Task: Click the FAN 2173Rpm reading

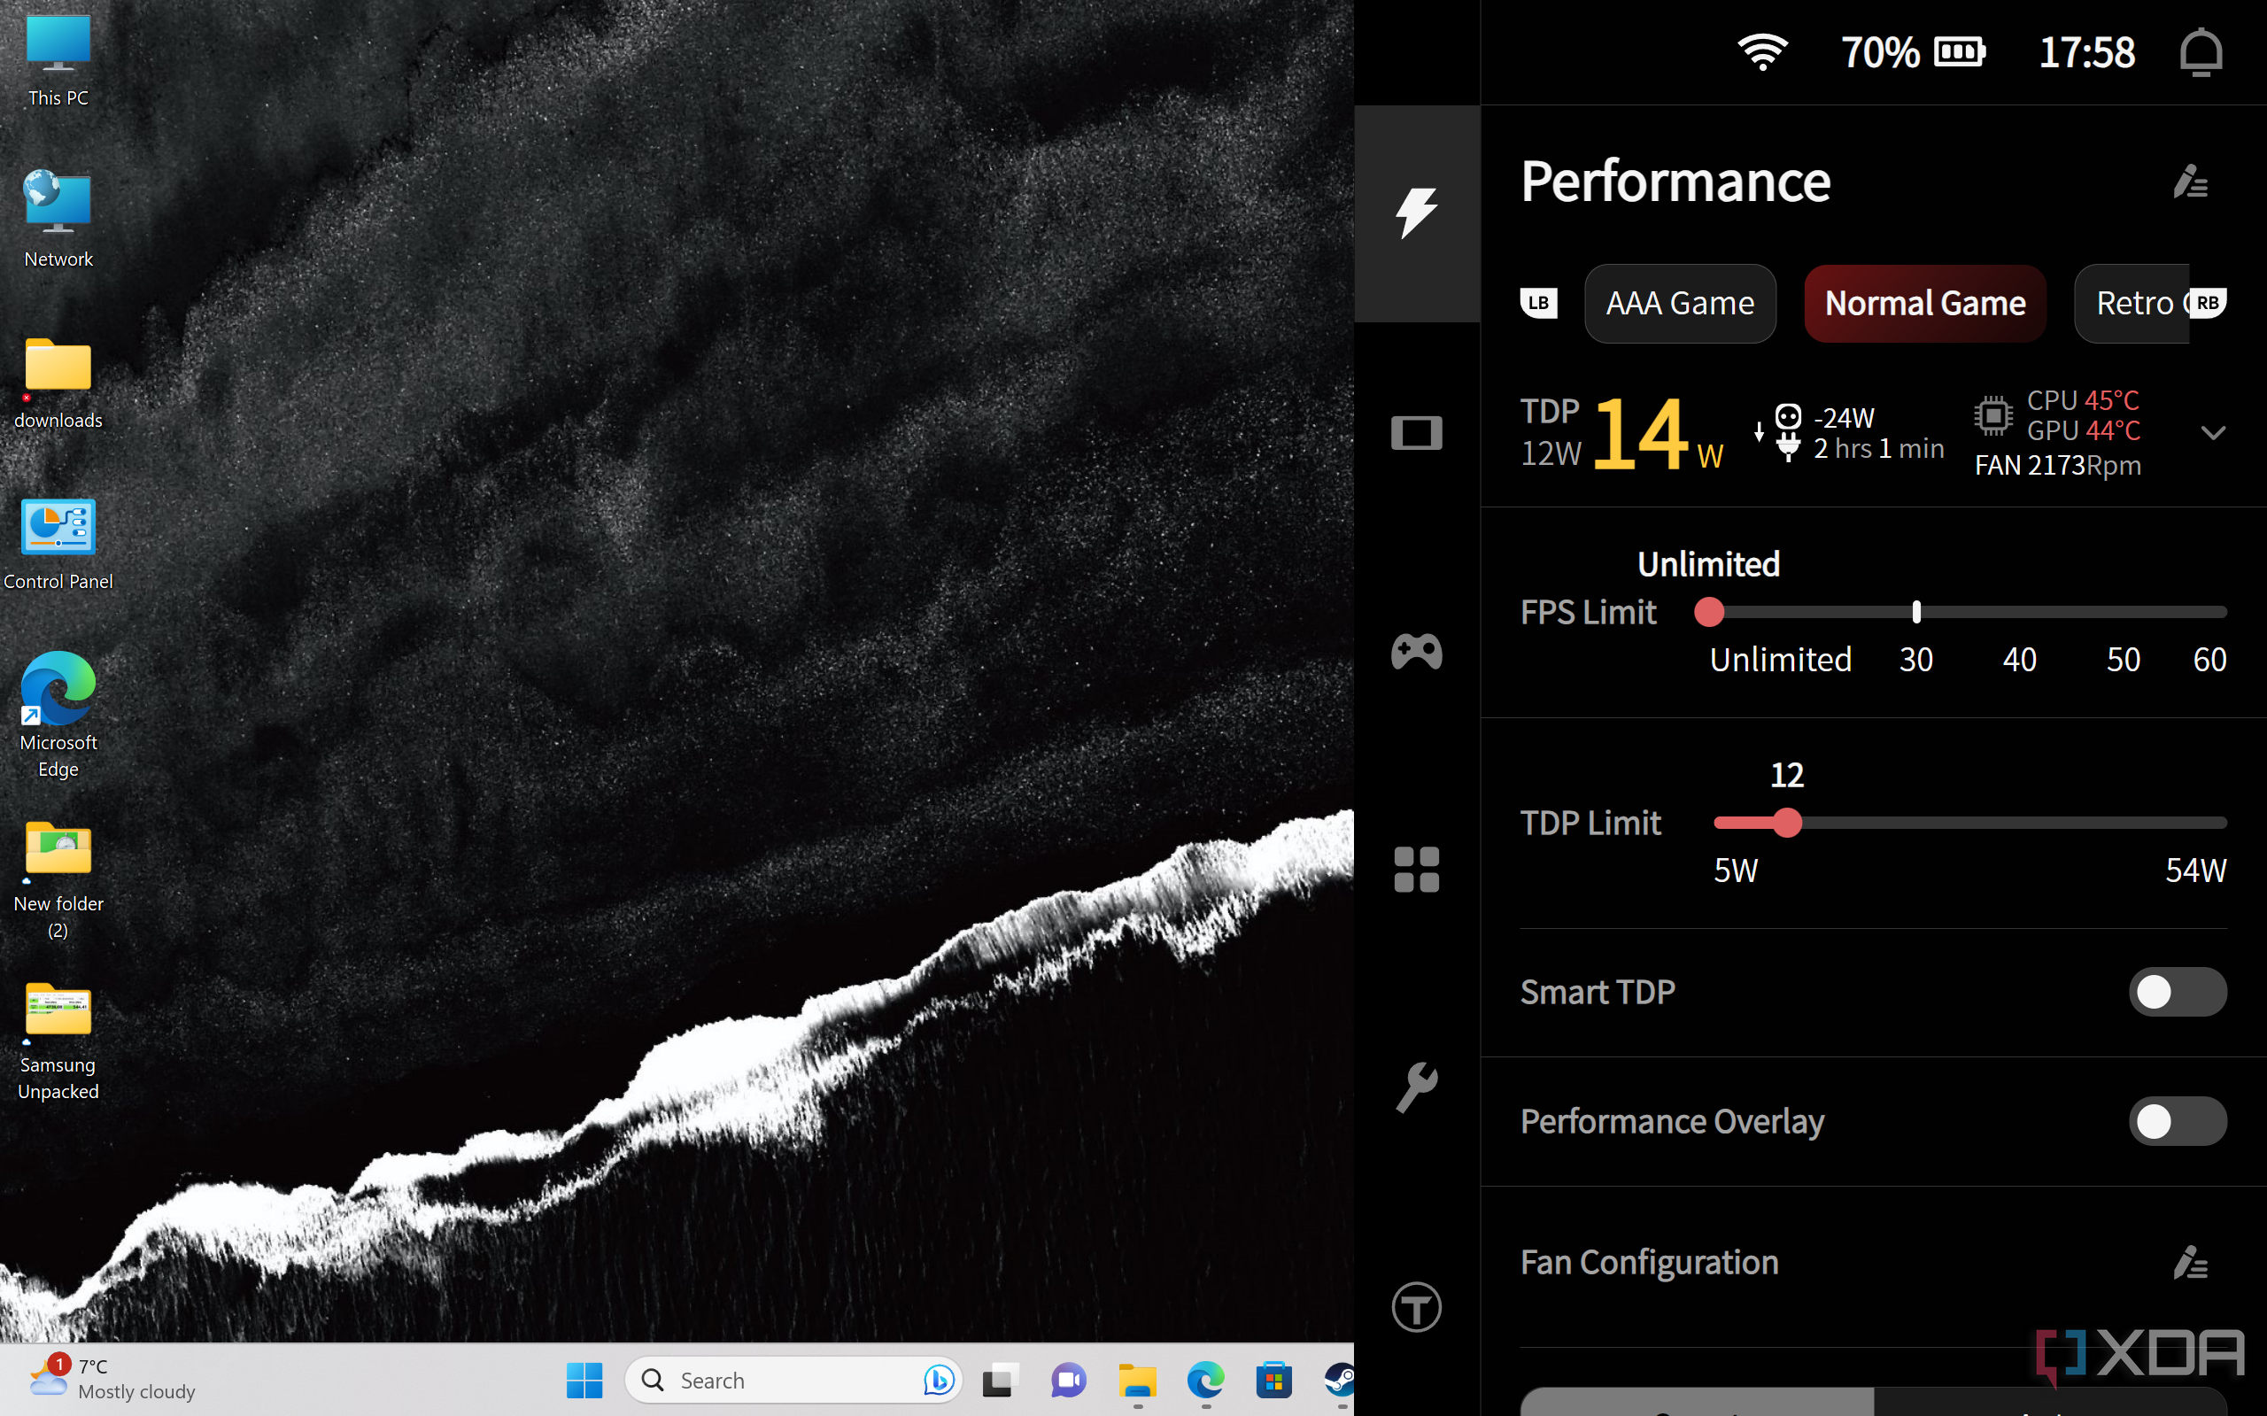Action: click(x=2057, y=466)
